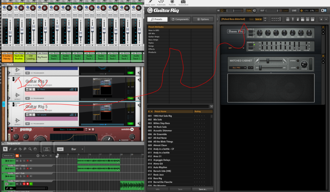330x192 pixels.
Task: Enable the Gate button in Guitar Rig
Action: tap(249, 11)
